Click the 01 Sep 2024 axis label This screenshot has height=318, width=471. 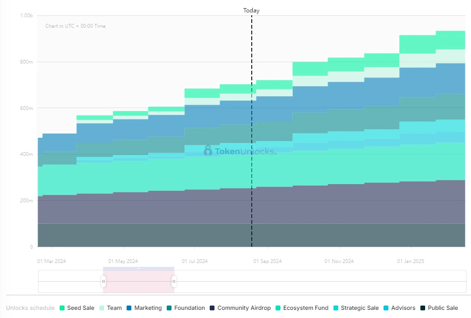[x=267, y=261]
